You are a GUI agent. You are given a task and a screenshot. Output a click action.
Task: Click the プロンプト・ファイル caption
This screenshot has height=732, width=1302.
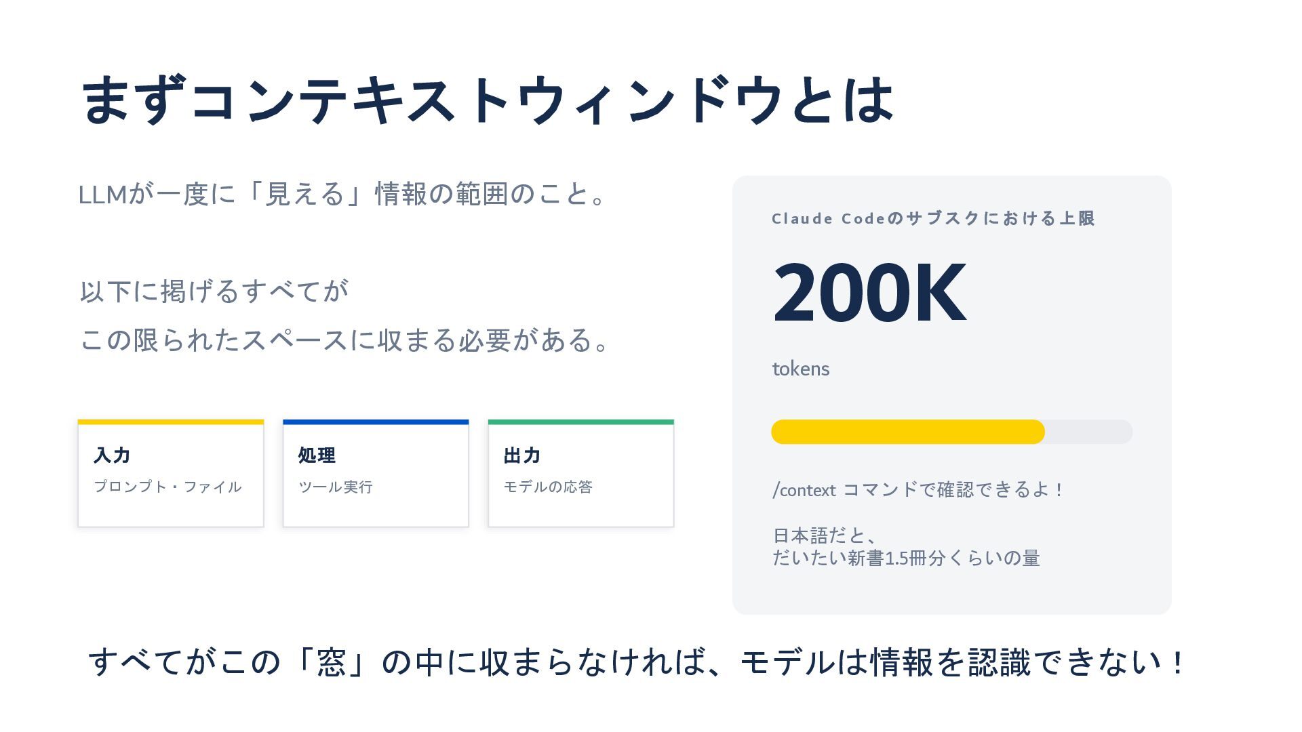[167, 487]
